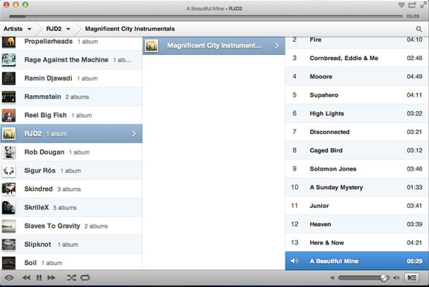429x287 pixels.
Task: Click chevron on Magnificent City Instrument... album
Action: (x=277, y=45)
